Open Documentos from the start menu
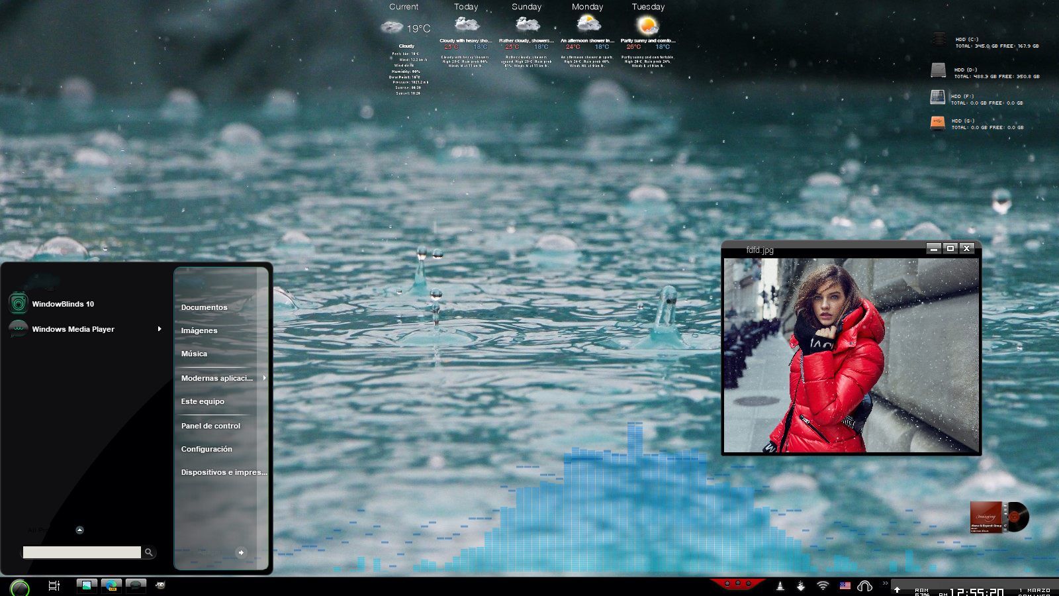 (204, 307)
